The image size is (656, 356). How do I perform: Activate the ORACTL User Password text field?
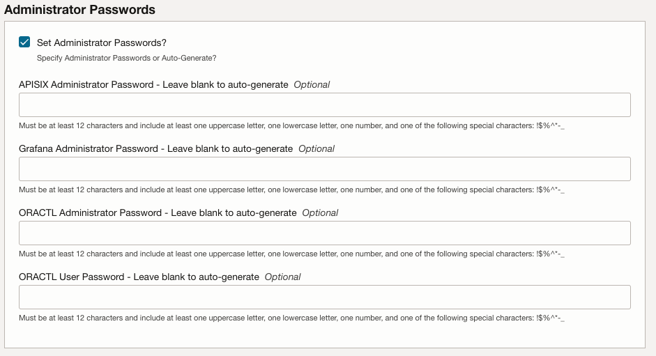[324, 297]
